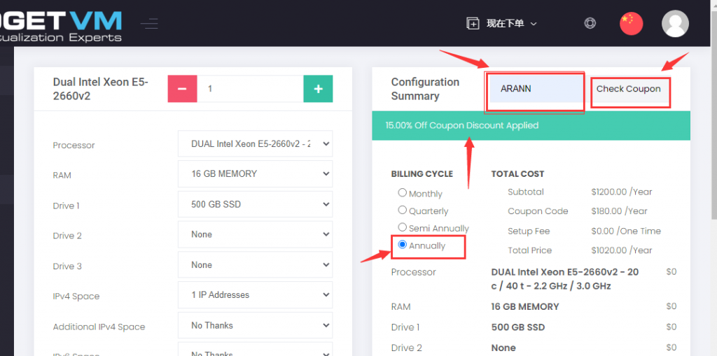Screen dimensions: 717x356
Task: Open the IPv4 Space dropdown
Action: point(255,294)
